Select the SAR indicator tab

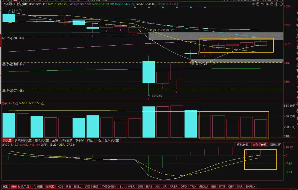pos(240,187)
